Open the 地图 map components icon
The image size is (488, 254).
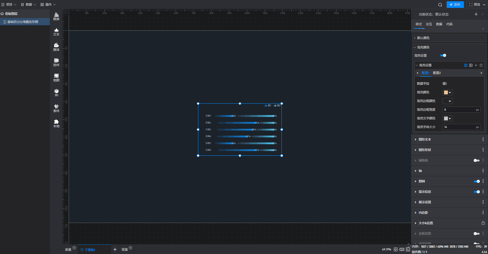pos(56,78)
